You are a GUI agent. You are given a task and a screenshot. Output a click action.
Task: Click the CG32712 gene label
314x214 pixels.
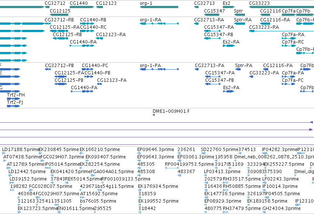coord(55,3)
